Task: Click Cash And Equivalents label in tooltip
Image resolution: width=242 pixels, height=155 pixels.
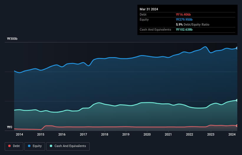Action: 155,29
